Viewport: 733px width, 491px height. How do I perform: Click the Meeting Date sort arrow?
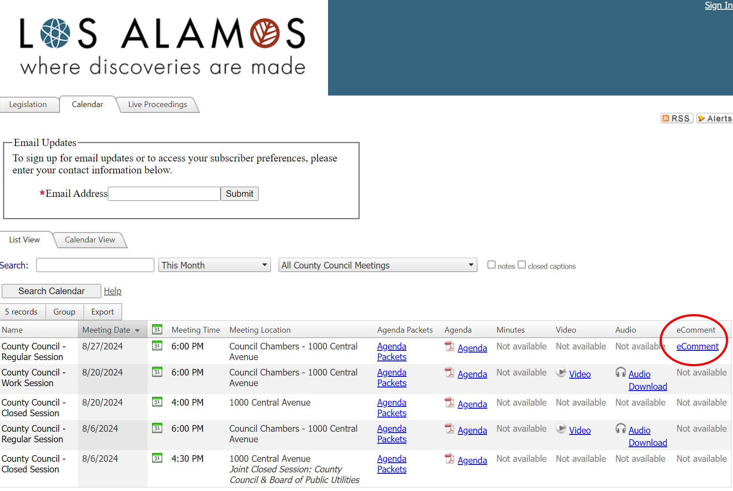click(137, 330)
